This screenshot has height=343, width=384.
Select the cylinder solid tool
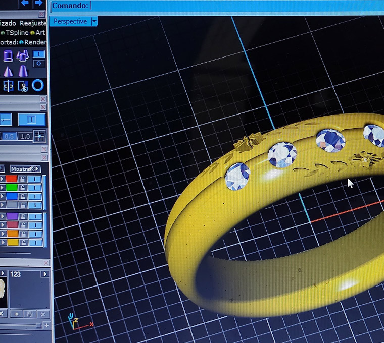pos(8,56)
